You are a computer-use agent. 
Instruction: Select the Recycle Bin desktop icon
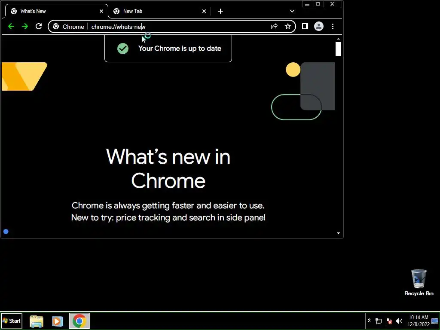419,283
